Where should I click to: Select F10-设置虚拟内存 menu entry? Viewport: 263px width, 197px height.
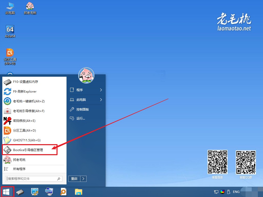click(x=34, y=82)
